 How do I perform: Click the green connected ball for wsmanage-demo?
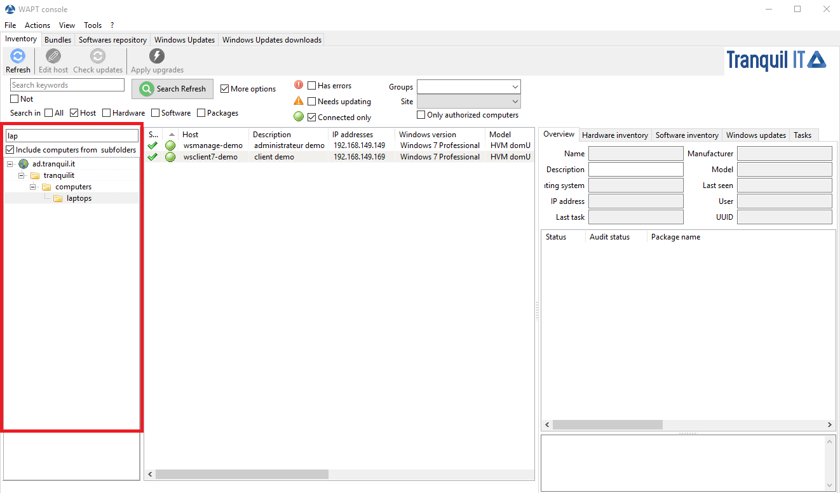(170, 145)
